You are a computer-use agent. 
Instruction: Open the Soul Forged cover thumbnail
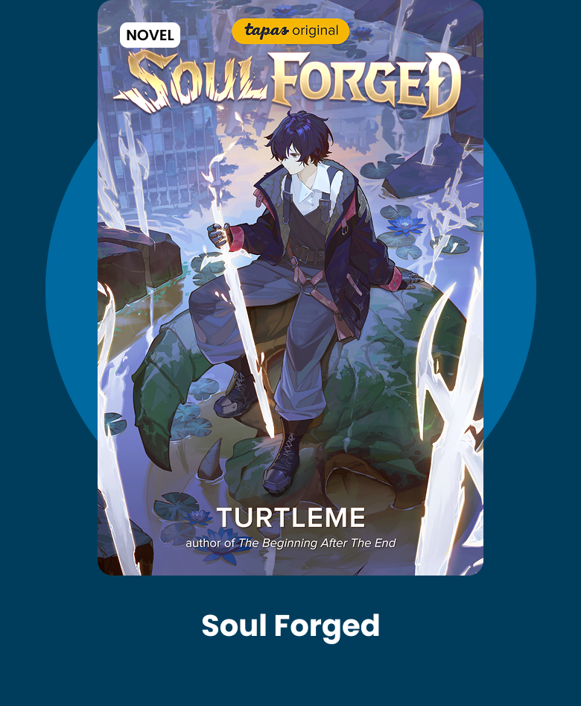pos(290,288)
